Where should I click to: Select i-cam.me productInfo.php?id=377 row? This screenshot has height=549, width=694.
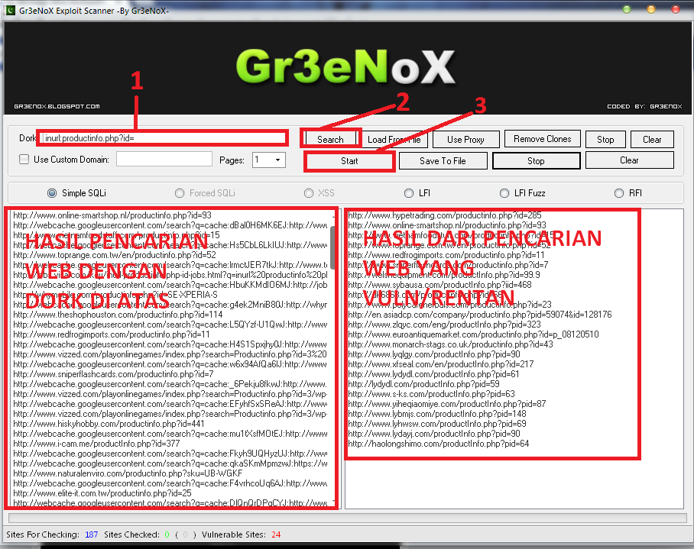[x=96, y=444]
